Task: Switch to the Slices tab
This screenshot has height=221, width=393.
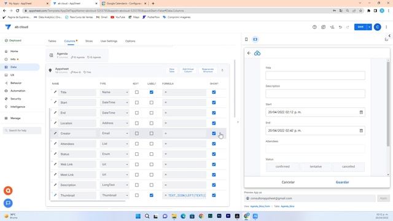Action: point(89,41)
